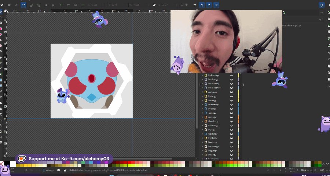330x176 pixels.
Task: Expand the Mangy layer
Action: 203,130
